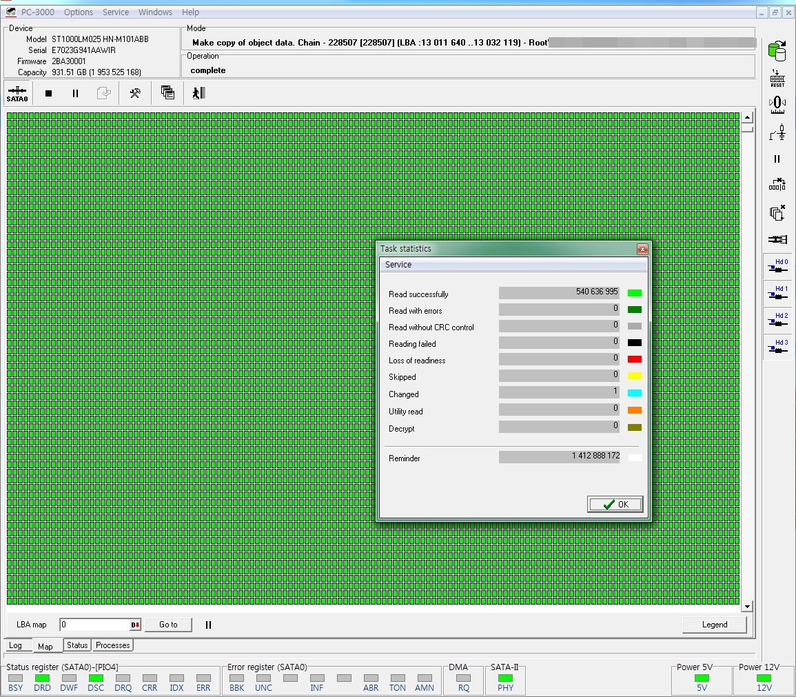Open the LBA map field dropdown arrow

[x=136, y=625]
